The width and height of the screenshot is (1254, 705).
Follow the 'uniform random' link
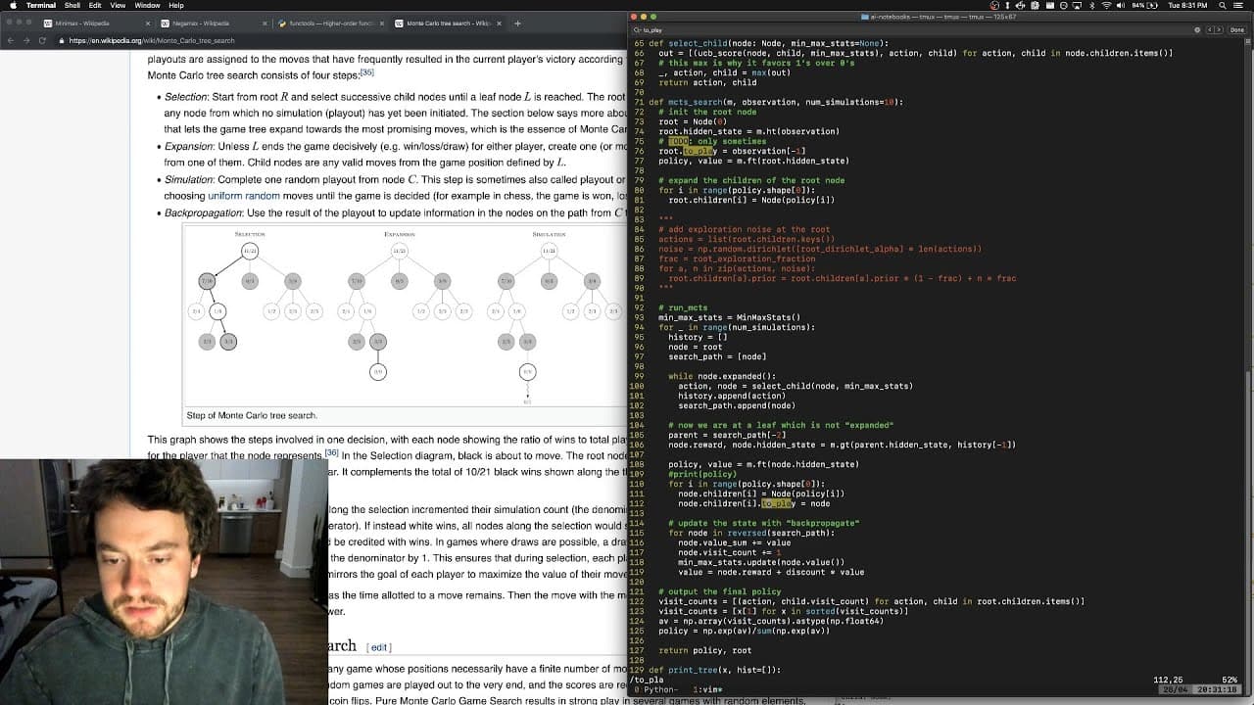[x=244, y=196]
